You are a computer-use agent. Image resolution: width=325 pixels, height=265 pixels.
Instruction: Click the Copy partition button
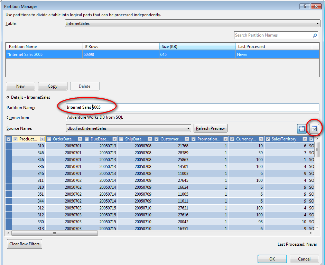[53, 86]
